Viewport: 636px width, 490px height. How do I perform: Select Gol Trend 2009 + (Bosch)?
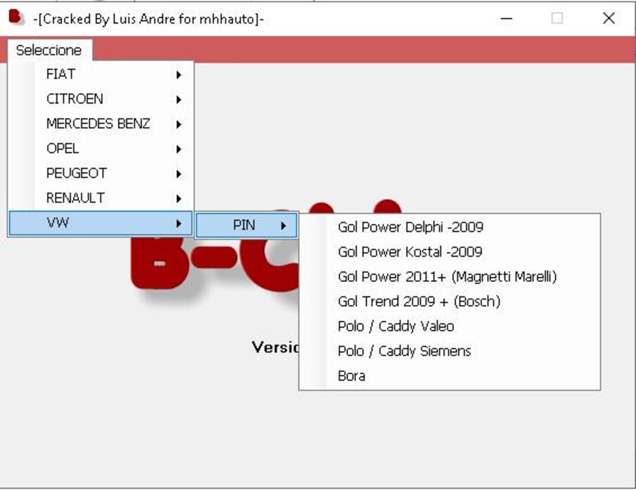422,301
